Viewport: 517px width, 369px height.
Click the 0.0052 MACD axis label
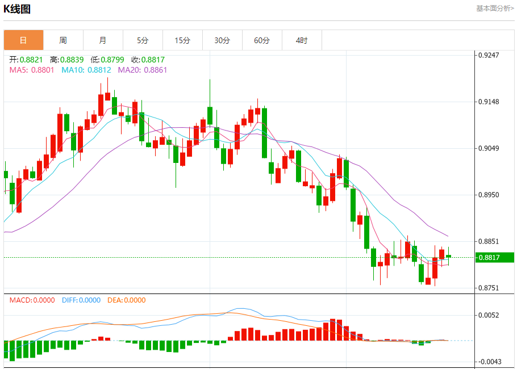coord(489,315)
